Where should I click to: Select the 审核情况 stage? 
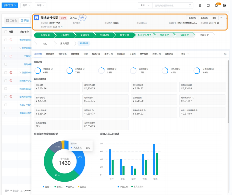pos(164,35)
